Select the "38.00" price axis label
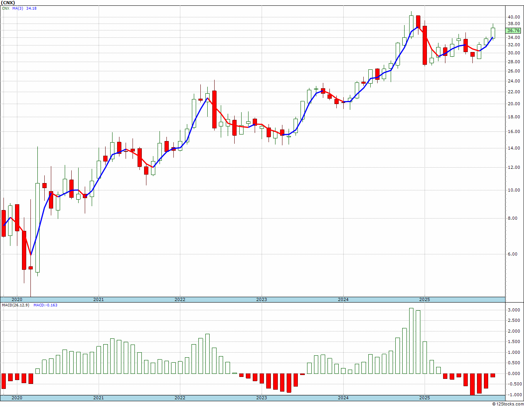Image resolution: width=524 pixels, height=407 pixels. coord(514,24)
